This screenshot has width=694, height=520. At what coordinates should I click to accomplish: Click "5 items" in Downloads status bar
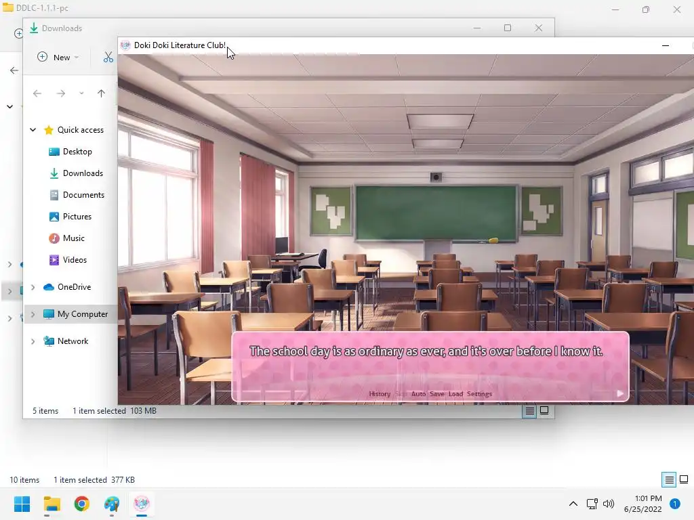tap(45, 411)
